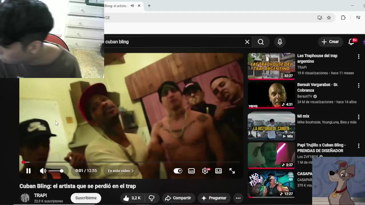Screen dimensions: 365x205
Task: Open options for Papi Trujillo video
Action: point(359,146)
